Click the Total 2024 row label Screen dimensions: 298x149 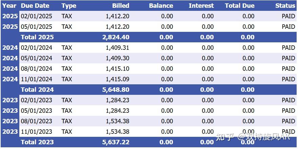pyautogui.click(x=37, y=90)
